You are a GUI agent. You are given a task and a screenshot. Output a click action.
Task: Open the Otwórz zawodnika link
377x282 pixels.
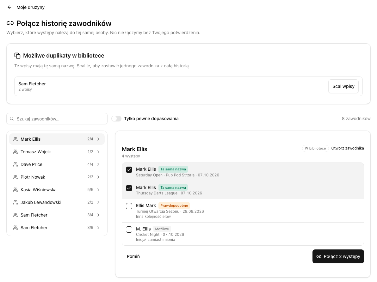(x=347, y=148)
